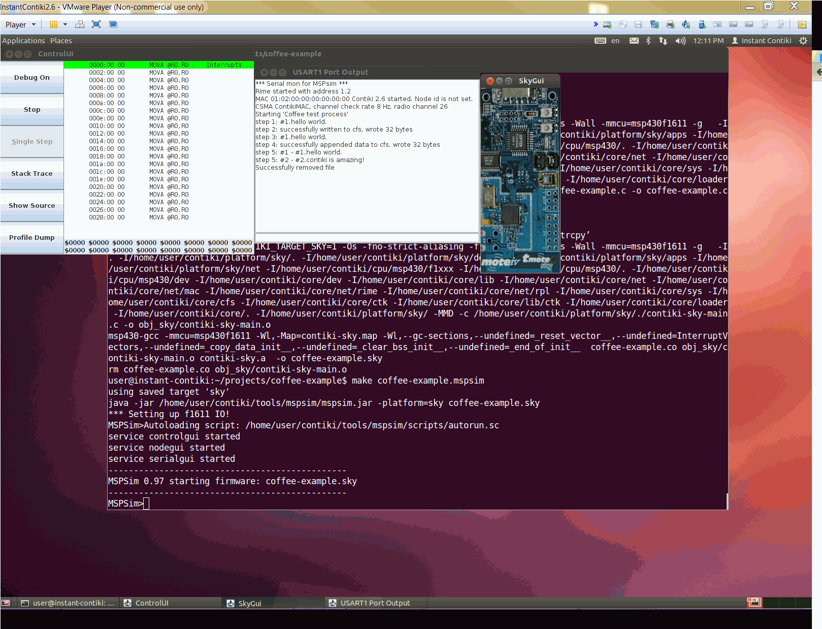Toggle Debug On in ControlUI
The image size is (822, 629).
pyautogui.click(x=32, y=78)
